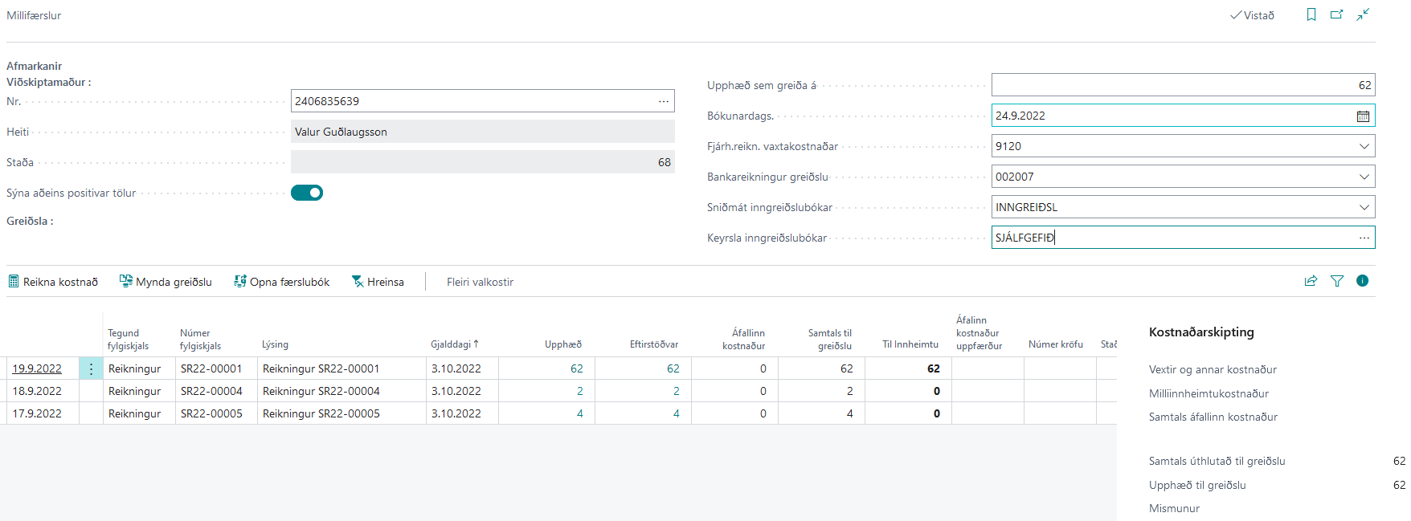Expand Bankareikningur greiðslu dropdown

point(1364,177)
